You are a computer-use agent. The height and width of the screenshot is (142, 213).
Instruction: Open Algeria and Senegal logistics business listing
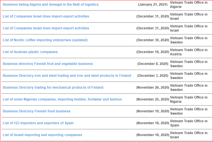(51, 5)
